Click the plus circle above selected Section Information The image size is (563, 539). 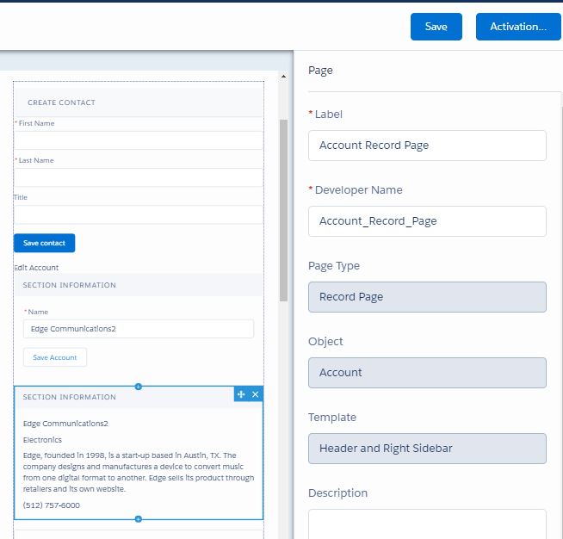coord(139,387)
